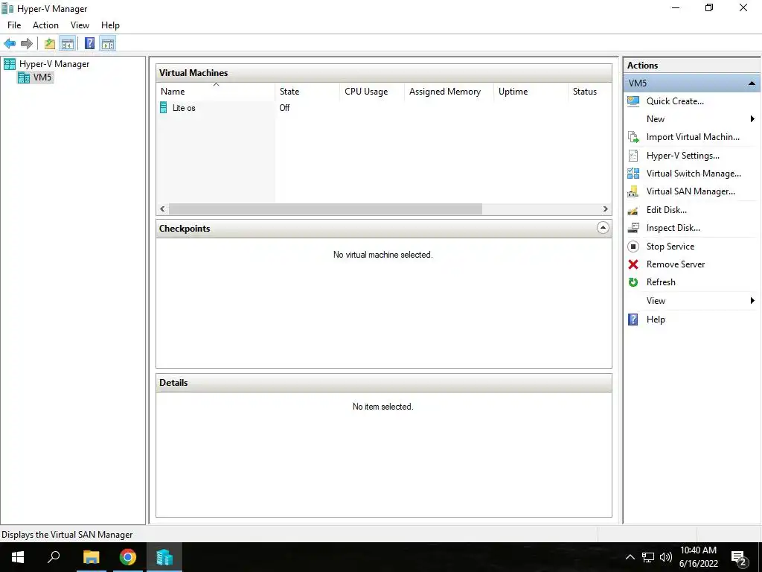Click the Inspect Disk icon
Screen dimensions: 762x572
click(x=633, y=228)
